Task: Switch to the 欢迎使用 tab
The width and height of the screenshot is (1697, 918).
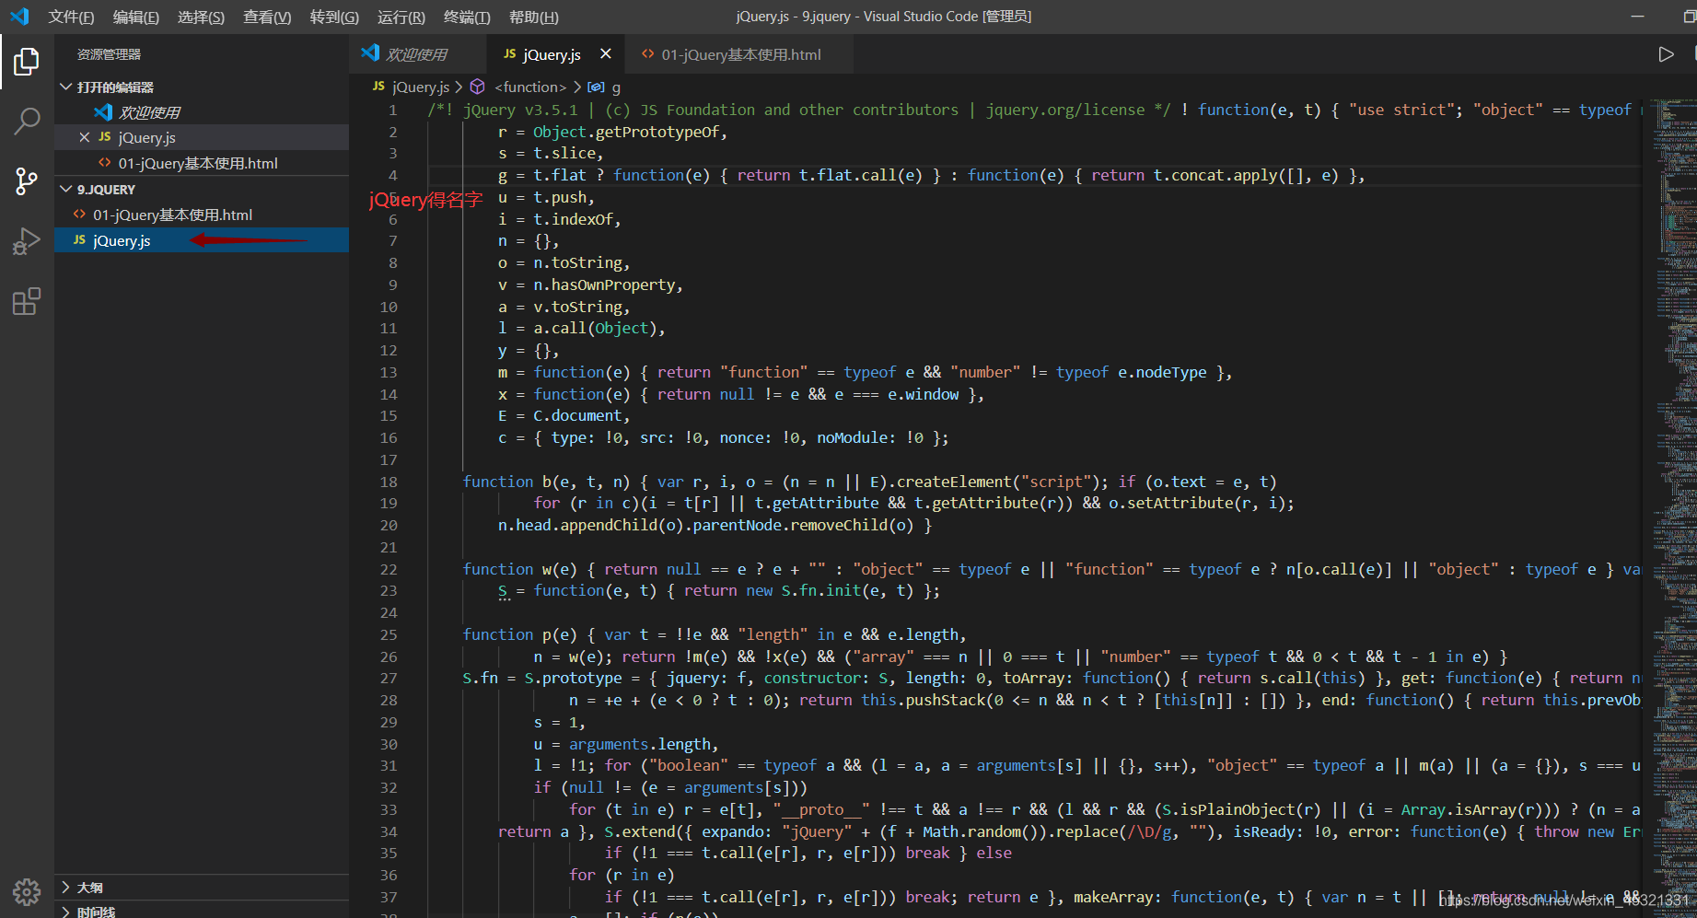Action: click(x=417, y=54)
